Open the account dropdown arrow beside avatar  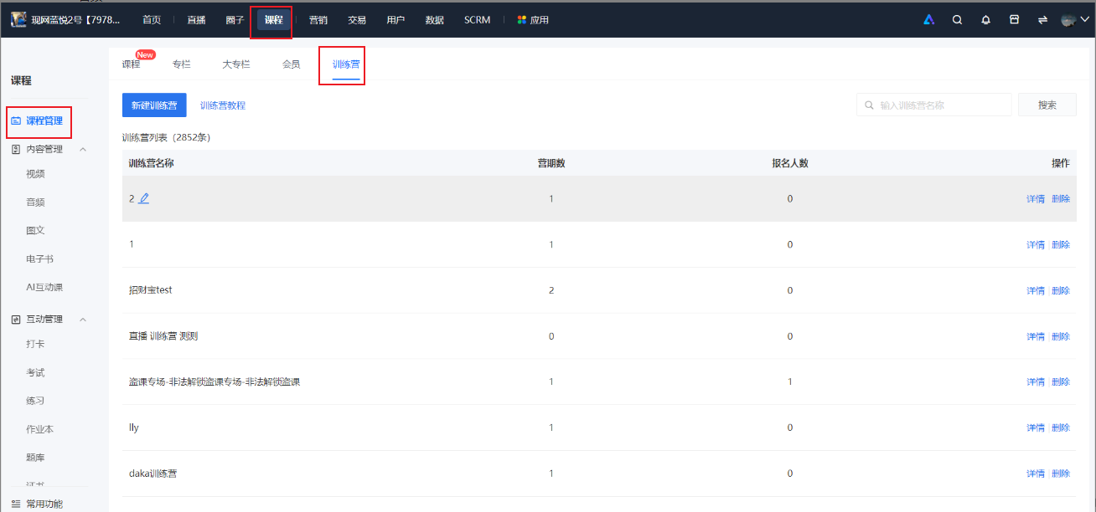pos(1084,20)
